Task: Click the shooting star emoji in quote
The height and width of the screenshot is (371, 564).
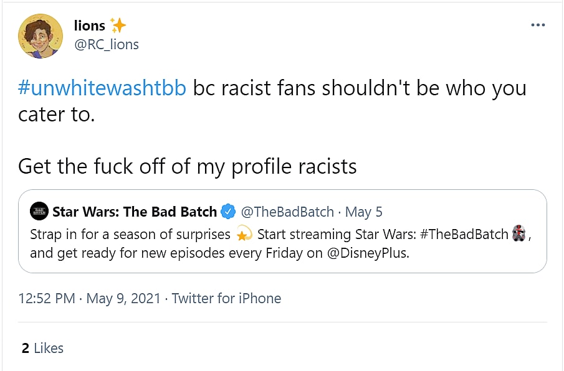Action: pos(242,235)
